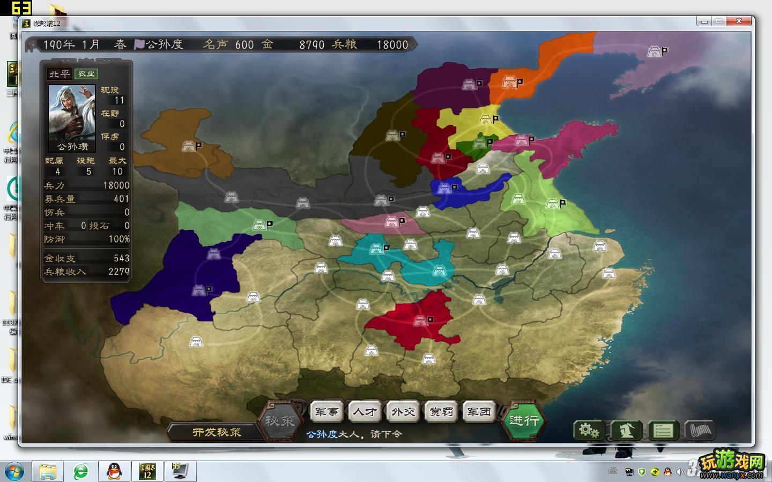Select the castle in the orange territory
This screenshot has height=482, width=772.
pos(509,82)
